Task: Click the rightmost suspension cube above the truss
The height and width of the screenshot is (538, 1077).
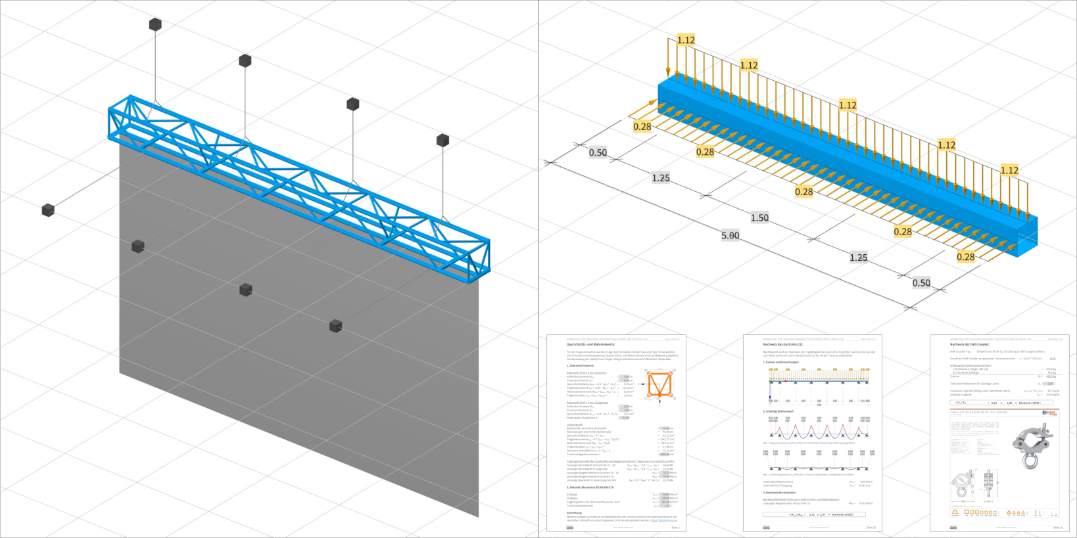Action: [x=443, y=140]
